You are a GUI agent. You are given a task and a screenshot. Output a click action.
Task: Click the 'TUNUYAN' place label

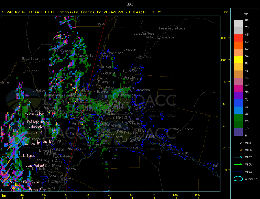(x=67, y=180)
